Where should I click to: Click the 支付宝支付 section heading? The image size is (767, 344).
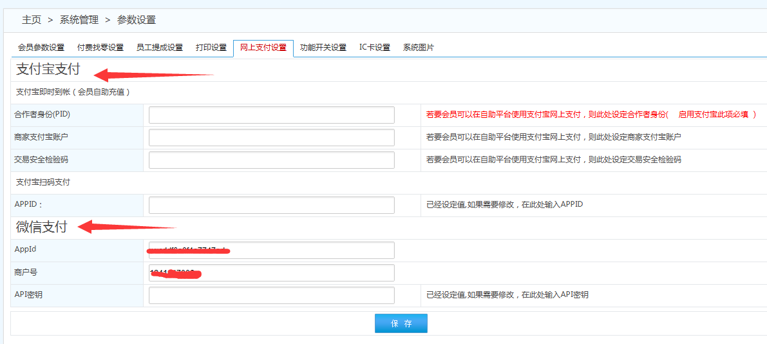click(48, 70)
